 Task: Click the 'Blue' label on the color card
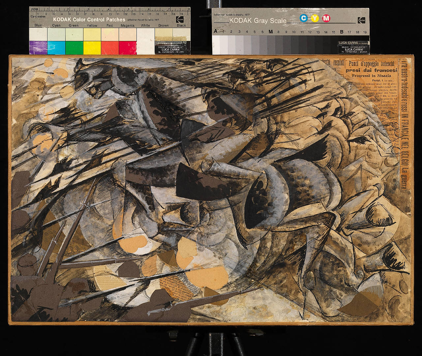(x=38, y=25)
